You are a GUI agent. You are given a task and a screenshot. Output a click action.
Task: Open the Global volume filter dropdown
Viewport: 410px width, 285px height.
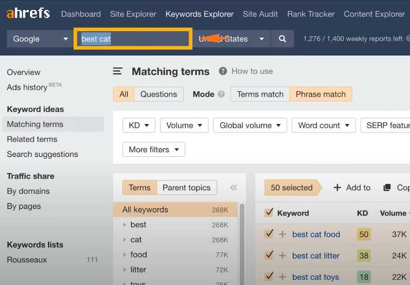pyautogui.click(x=250, y=125)
